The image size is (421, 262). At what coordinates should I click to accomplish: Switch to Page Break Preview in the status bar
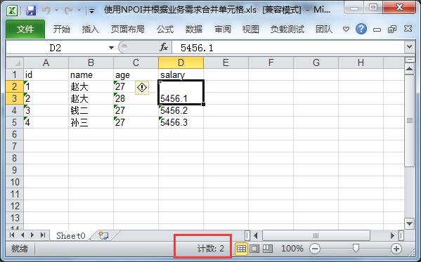[x=267, y=249]
